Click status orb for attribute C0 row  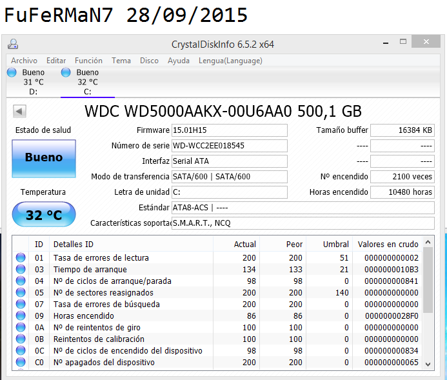click(x=21, y=363)
